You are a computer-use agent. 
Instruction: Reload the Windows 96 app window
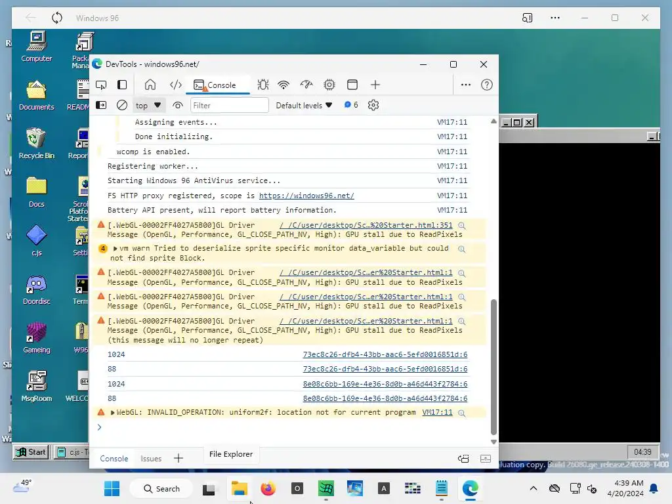click(x=56, y=18)
